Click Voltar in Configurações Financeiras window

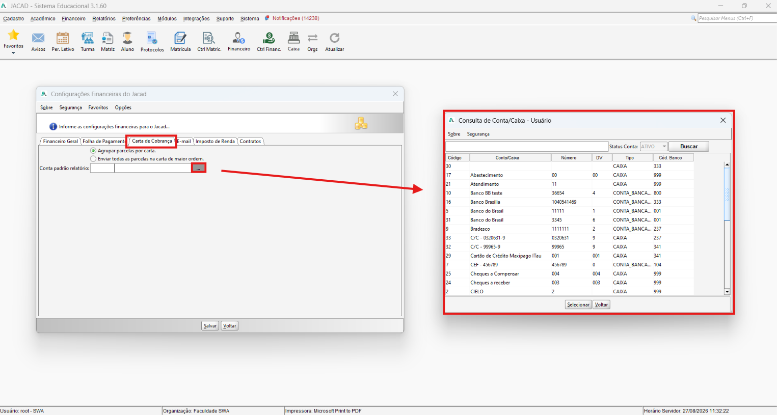(229, 326)
